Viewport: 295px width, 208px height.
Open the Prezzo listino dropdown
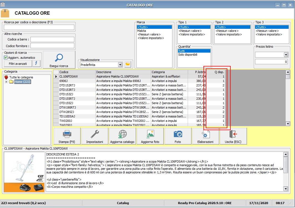pyautogui.click(x=286, y=55)
